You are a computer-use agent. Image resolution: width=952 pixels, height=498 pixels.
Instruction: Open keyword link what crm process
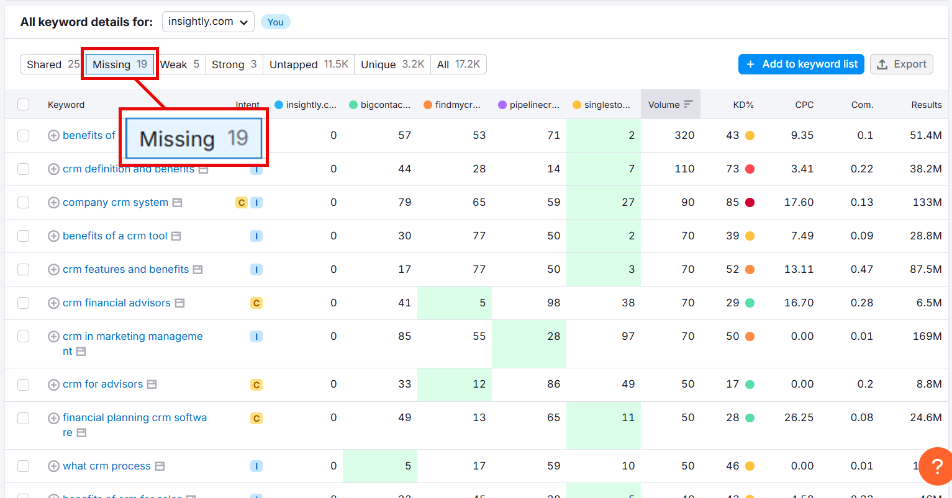(x=107, y=466)
